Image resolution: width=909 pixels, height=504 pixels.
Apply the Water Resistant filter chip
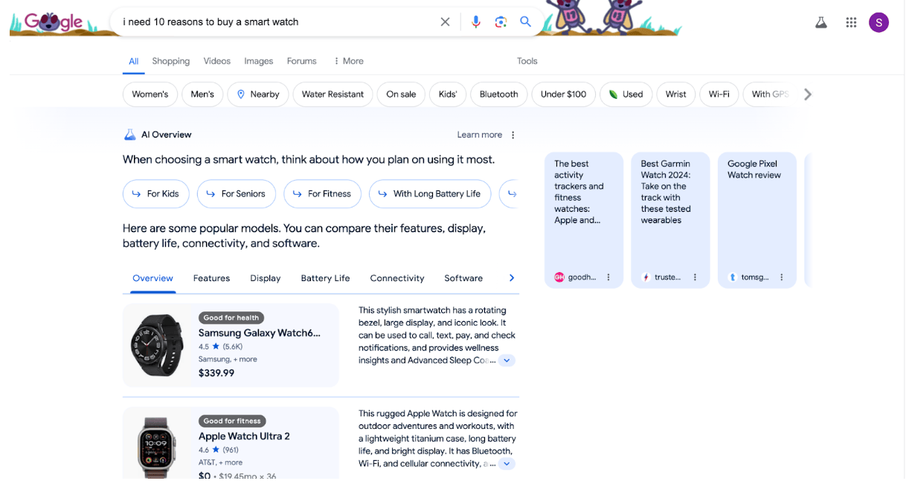coord(333,94)
